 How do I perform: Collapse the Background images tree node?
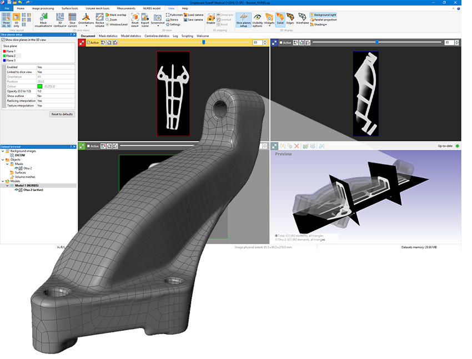(x=2, y=151)
